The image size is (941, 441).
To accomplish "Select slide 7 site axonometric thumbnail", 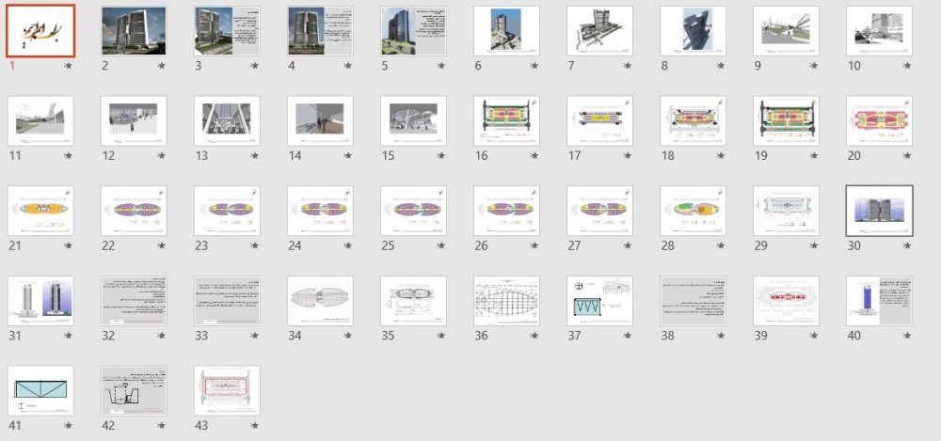I will (x=599, y=31).
